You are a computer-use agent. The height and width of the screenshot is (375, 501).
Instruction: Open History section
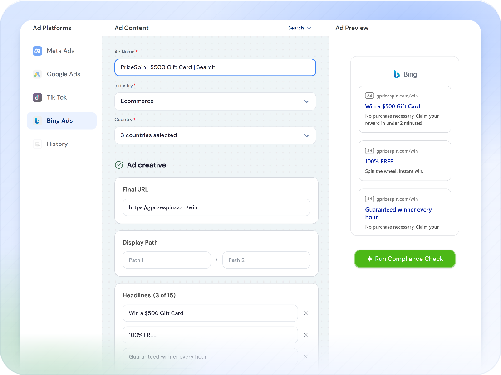point(62,144)
